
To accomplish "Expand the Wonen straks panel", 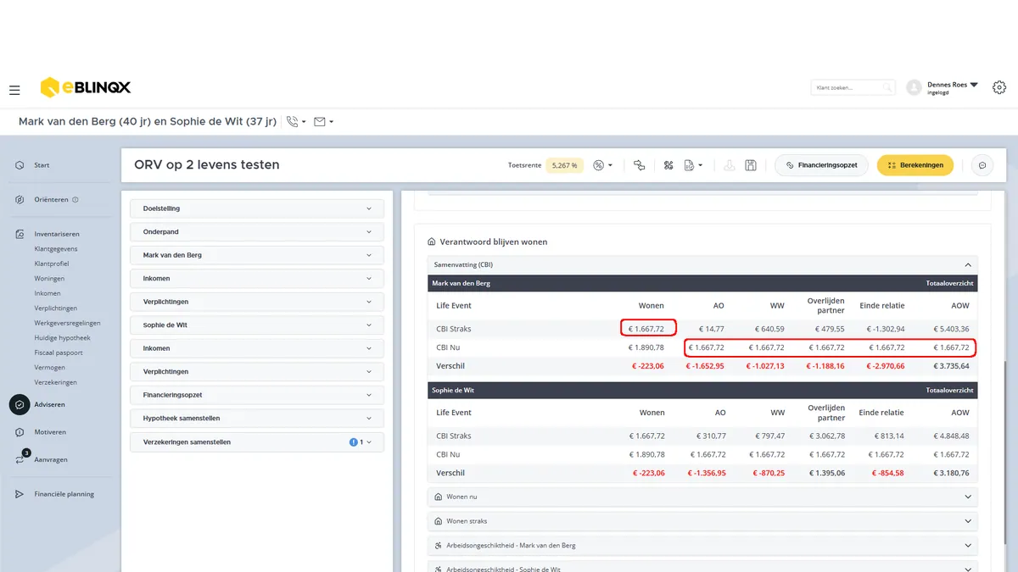I will point(702,521).
